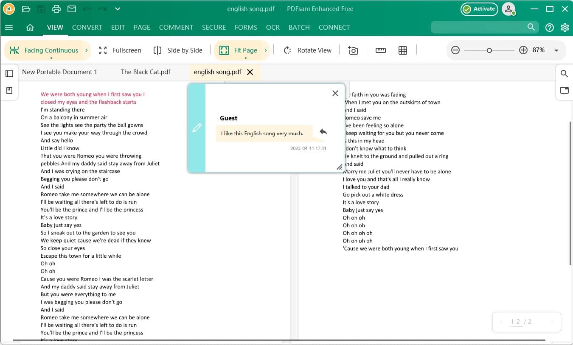
Task: Open the zoom percentage dropdown
Action: point(556,50)
